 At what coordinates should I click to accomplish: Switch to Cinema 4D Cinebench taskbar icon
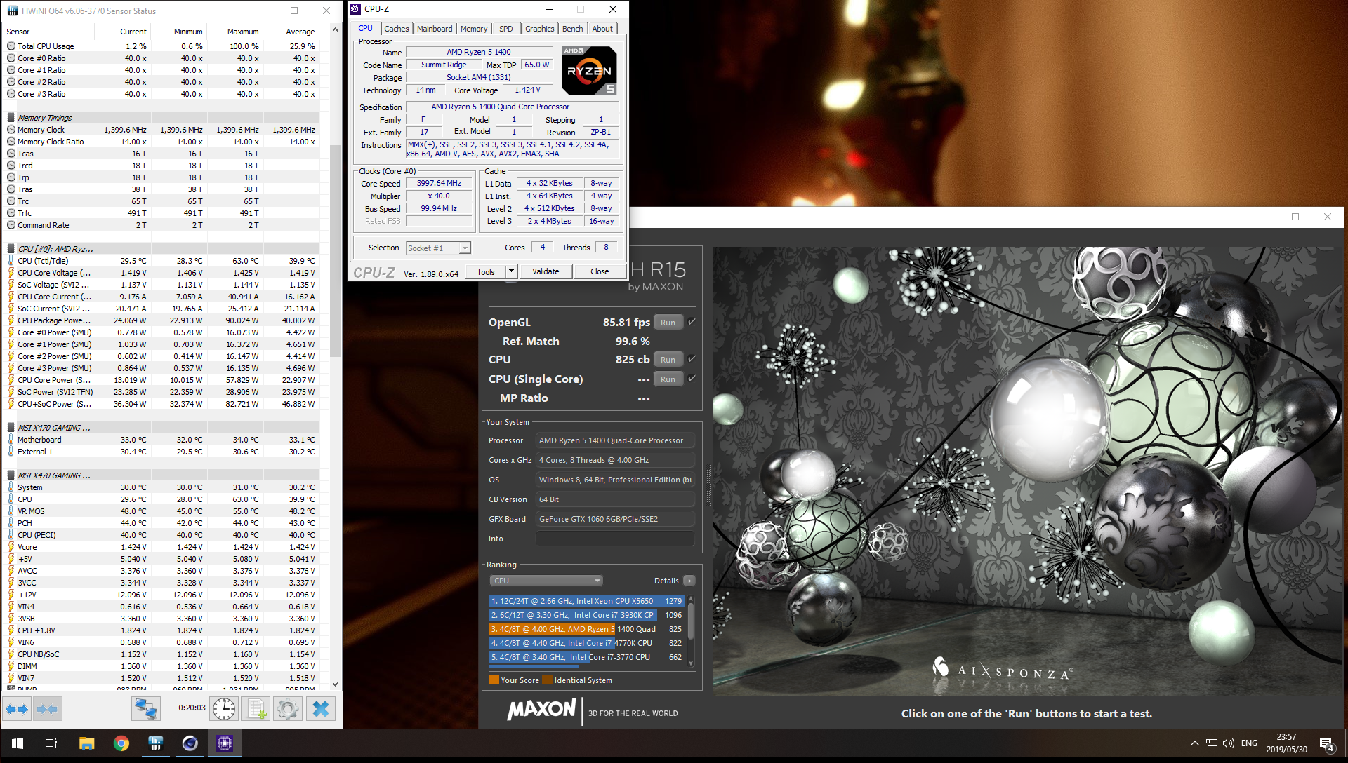point(190,743)
